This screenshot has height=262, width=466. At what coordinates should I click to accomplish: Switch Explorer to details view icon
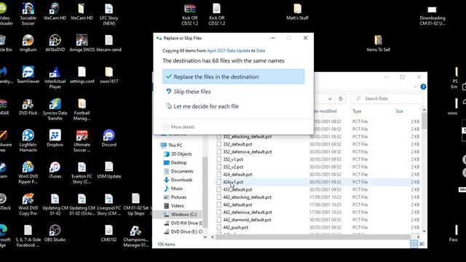tap(414, 245)
